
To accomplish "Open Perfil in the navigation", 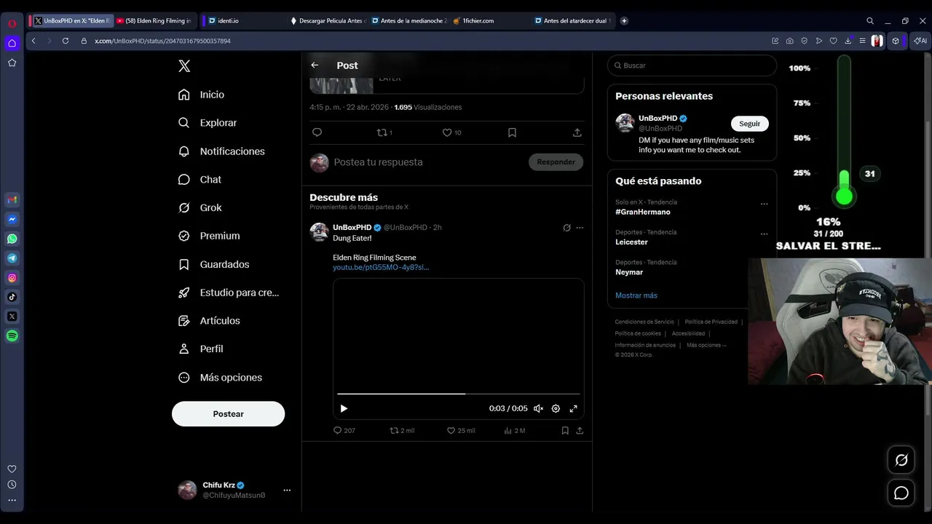I will pos(201,349).
